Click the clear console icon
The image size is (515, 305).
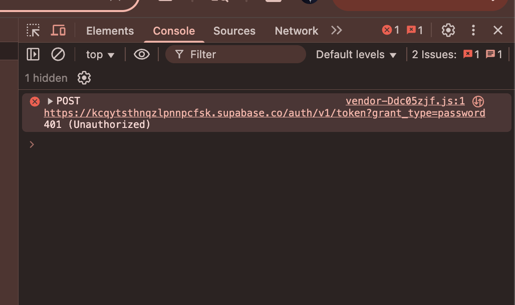click(x=58, y=54)
